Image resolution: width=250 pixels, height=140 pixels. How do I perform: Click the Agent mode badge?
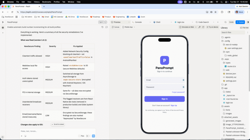101,22
